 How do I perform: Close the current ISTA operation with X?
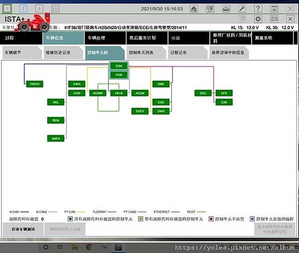pyautogui.click(x=290, y=19)
